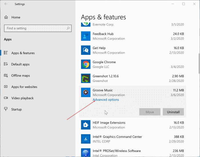
Task: Click the INTEL CORP publisher text
Action: coord(101,142)
